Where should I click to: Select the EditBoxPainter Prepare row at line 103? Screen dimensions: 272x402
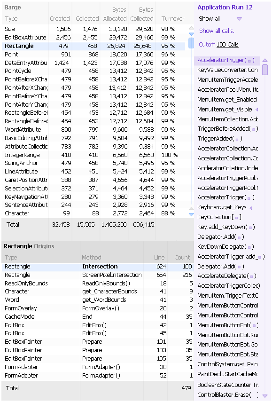tap(98, 350)
